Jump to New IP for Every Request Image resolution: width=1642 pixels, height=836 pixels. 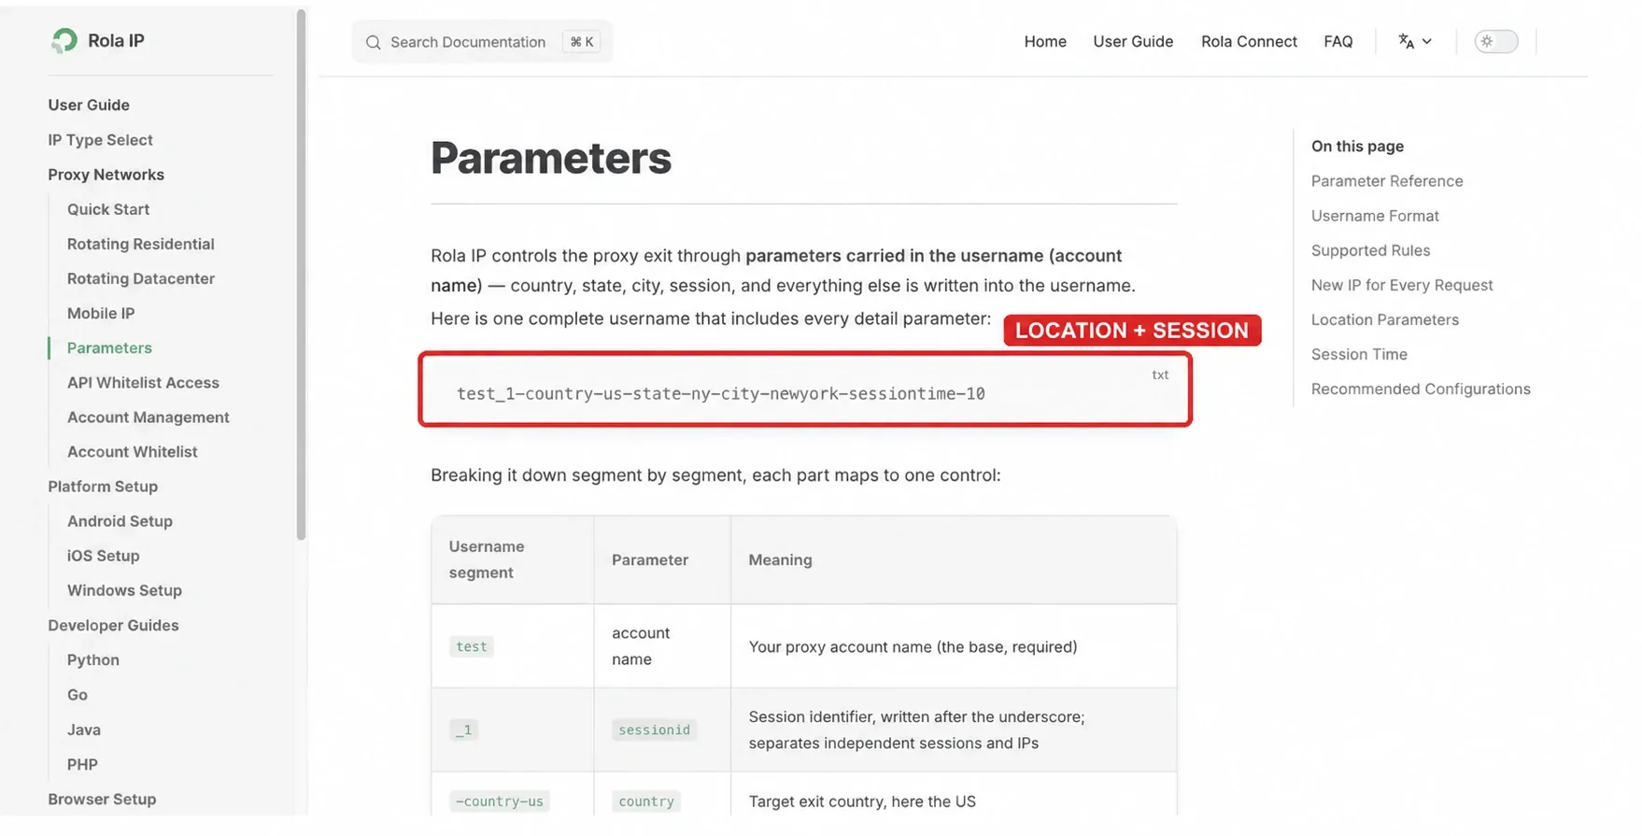(x=1401, y=284)
